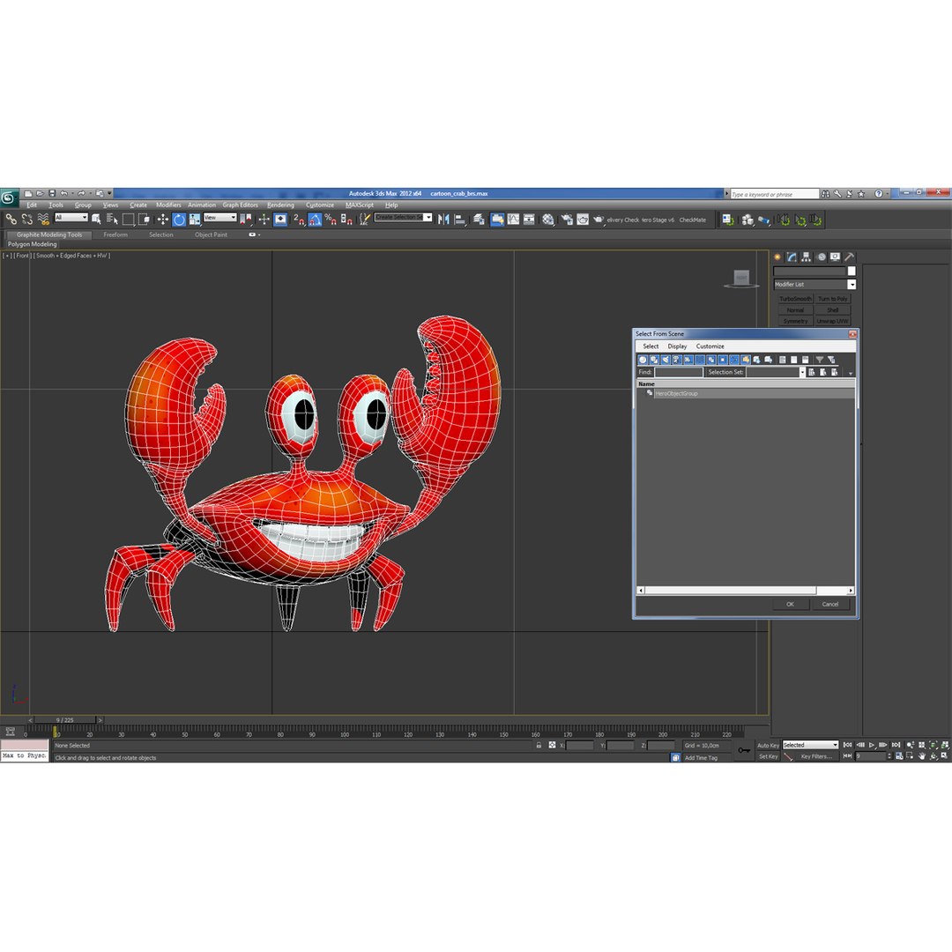Click the 3ds Max application logo button
The width and height of the screenshot is (952, 952).
(9, 197)
